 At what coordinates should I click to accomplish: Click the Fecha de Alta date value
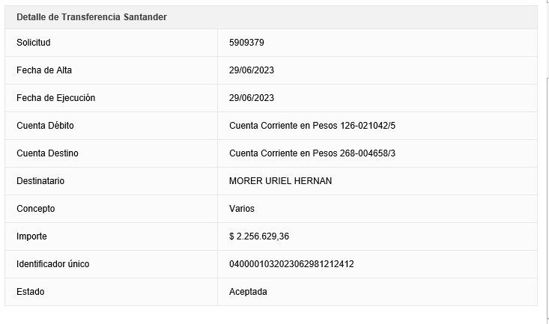click(252, 70)
